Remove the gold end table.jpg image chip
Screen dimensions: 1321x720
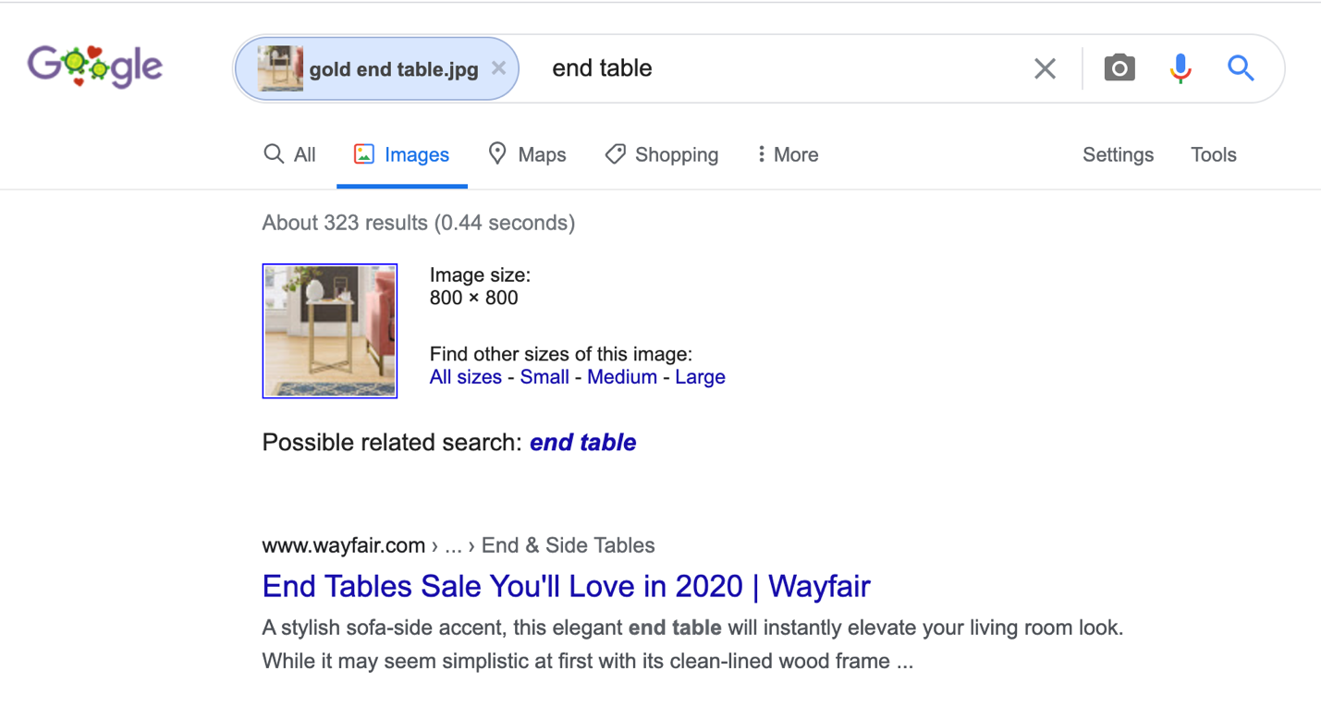tap(498, 67)
